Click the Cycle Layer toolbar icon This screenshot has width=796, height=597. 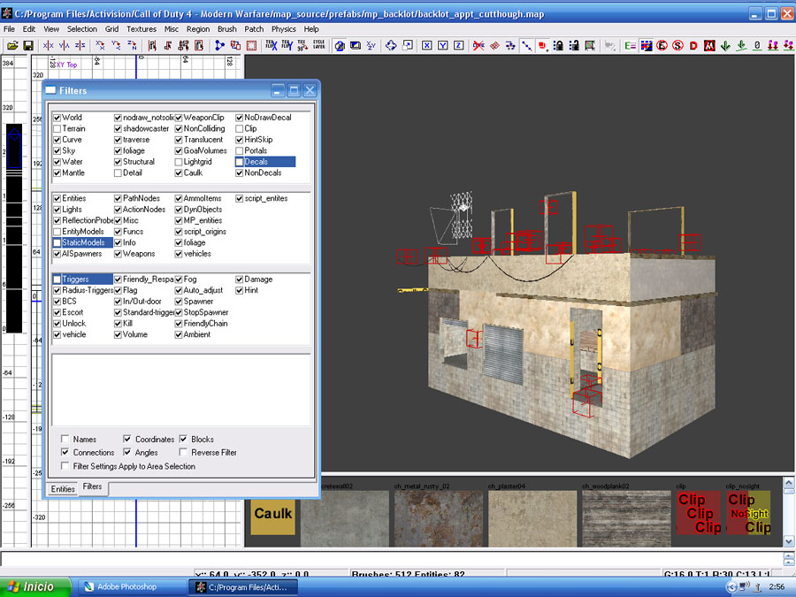[318, 46]
